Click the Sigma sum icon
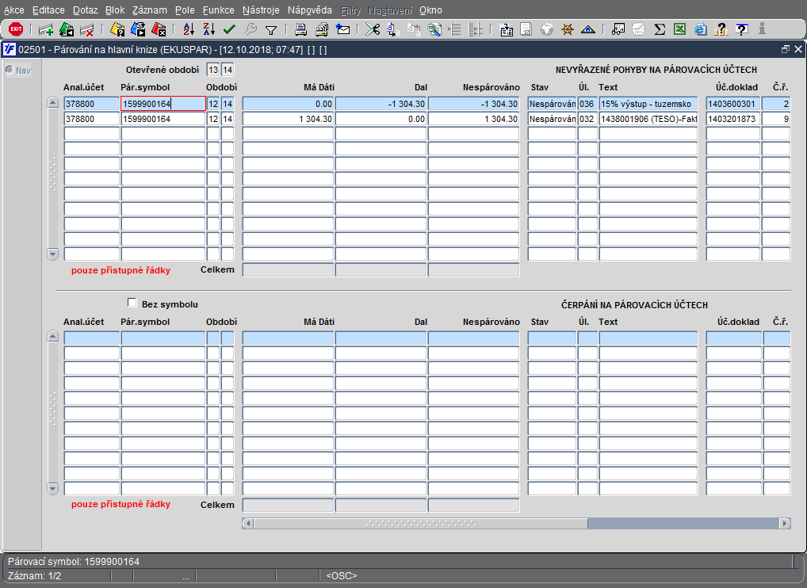 pos(660,29)
